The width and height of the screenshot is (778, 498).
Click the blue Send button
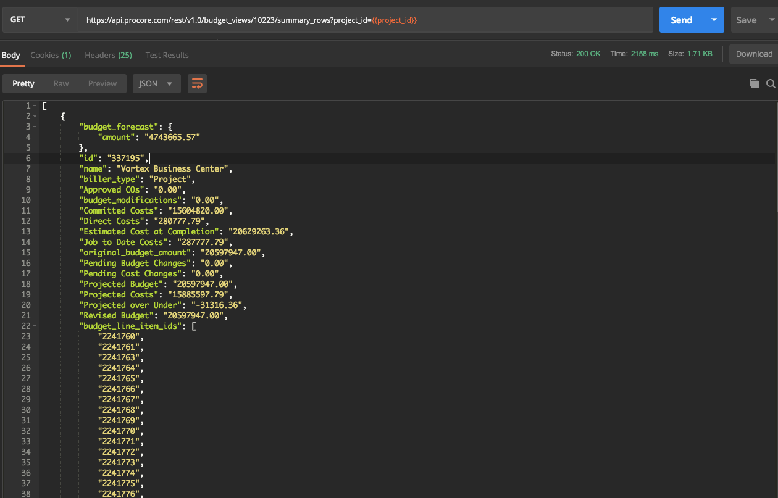tap(682, 20)
